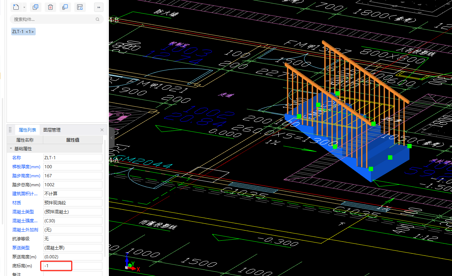Close the properties panel with X
The image size is (452, 276).
point(102,130)
